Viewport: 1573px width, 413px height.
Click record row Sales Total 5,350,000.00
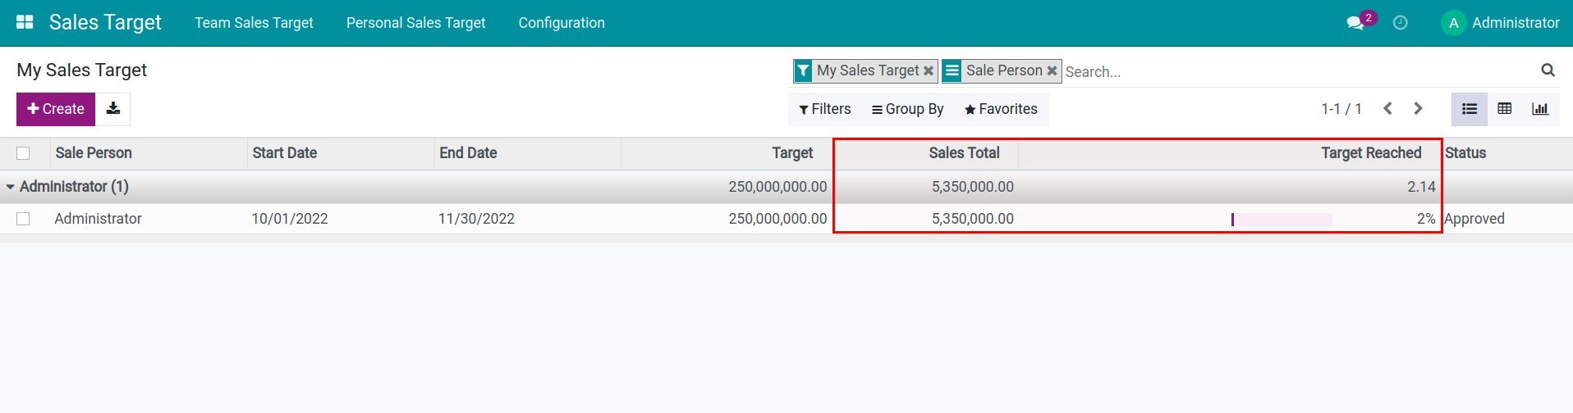tap(972, 219)
